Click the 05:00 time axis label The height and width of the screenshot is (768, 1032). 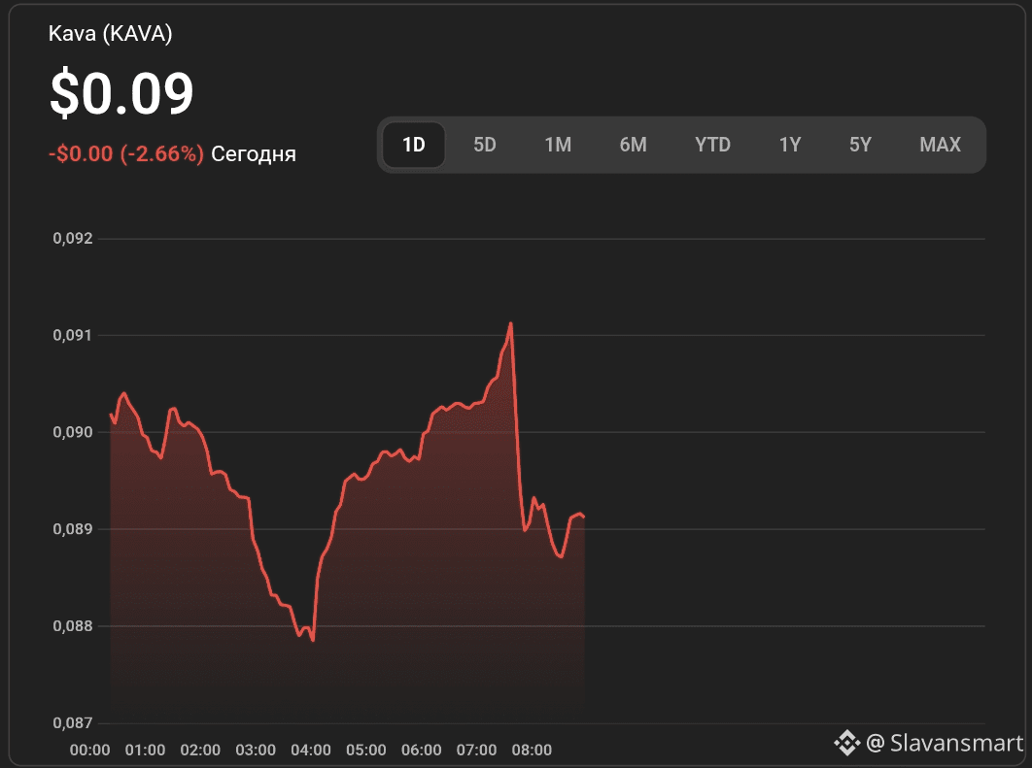click(x=366, y=751)
